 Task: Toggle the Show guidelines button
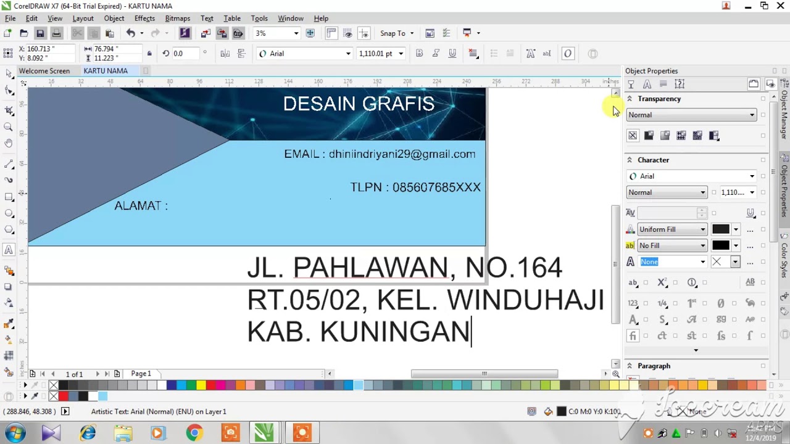click(364, 33)
